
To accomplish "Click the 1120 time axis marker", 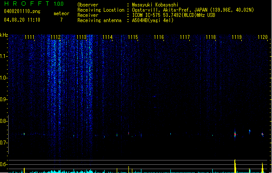I will click(262, 37).
